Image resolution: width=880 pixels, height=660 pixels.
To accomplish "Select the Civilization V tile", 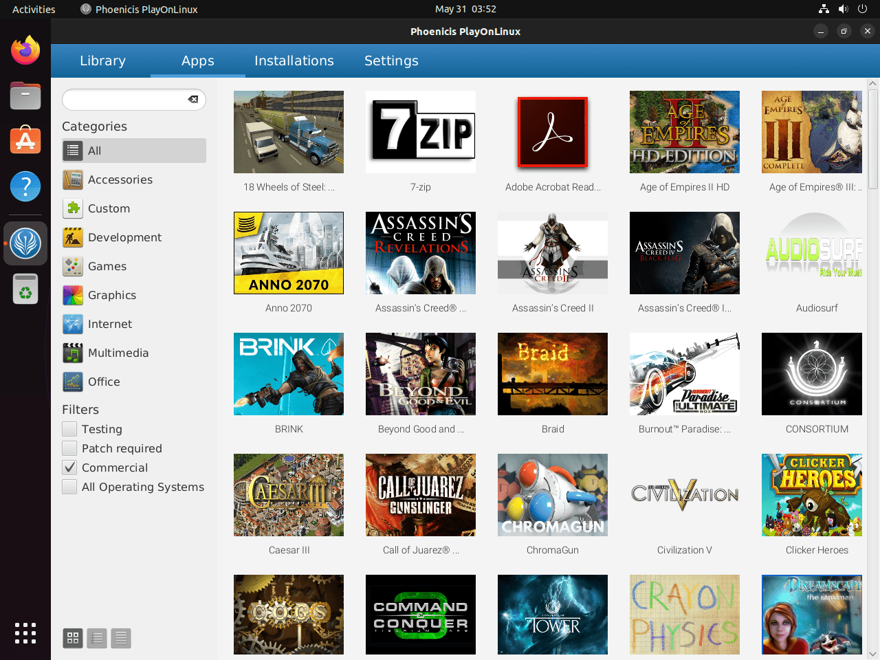I will coord(685,495).
